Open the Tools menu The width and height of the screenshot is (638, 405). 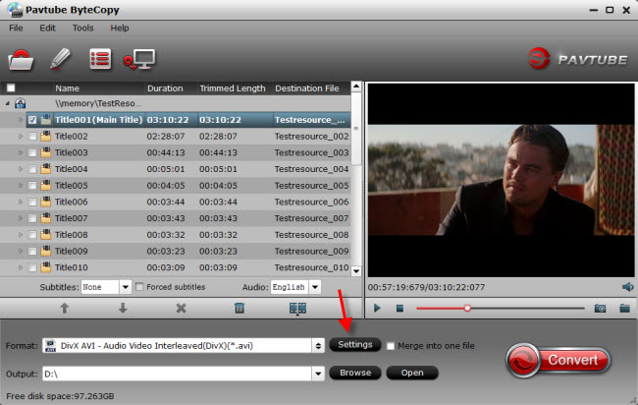pos(83,29)
